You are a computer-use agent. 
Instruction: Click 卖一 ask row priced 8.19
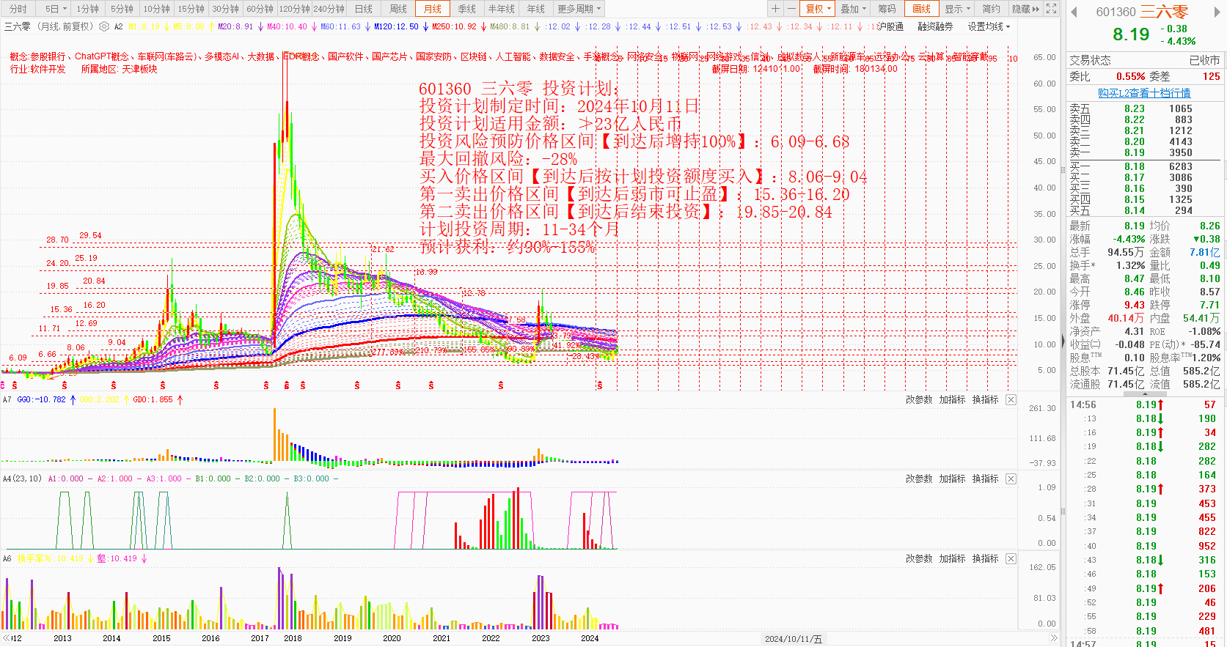pyautogui.click(x=1143, y=152)
